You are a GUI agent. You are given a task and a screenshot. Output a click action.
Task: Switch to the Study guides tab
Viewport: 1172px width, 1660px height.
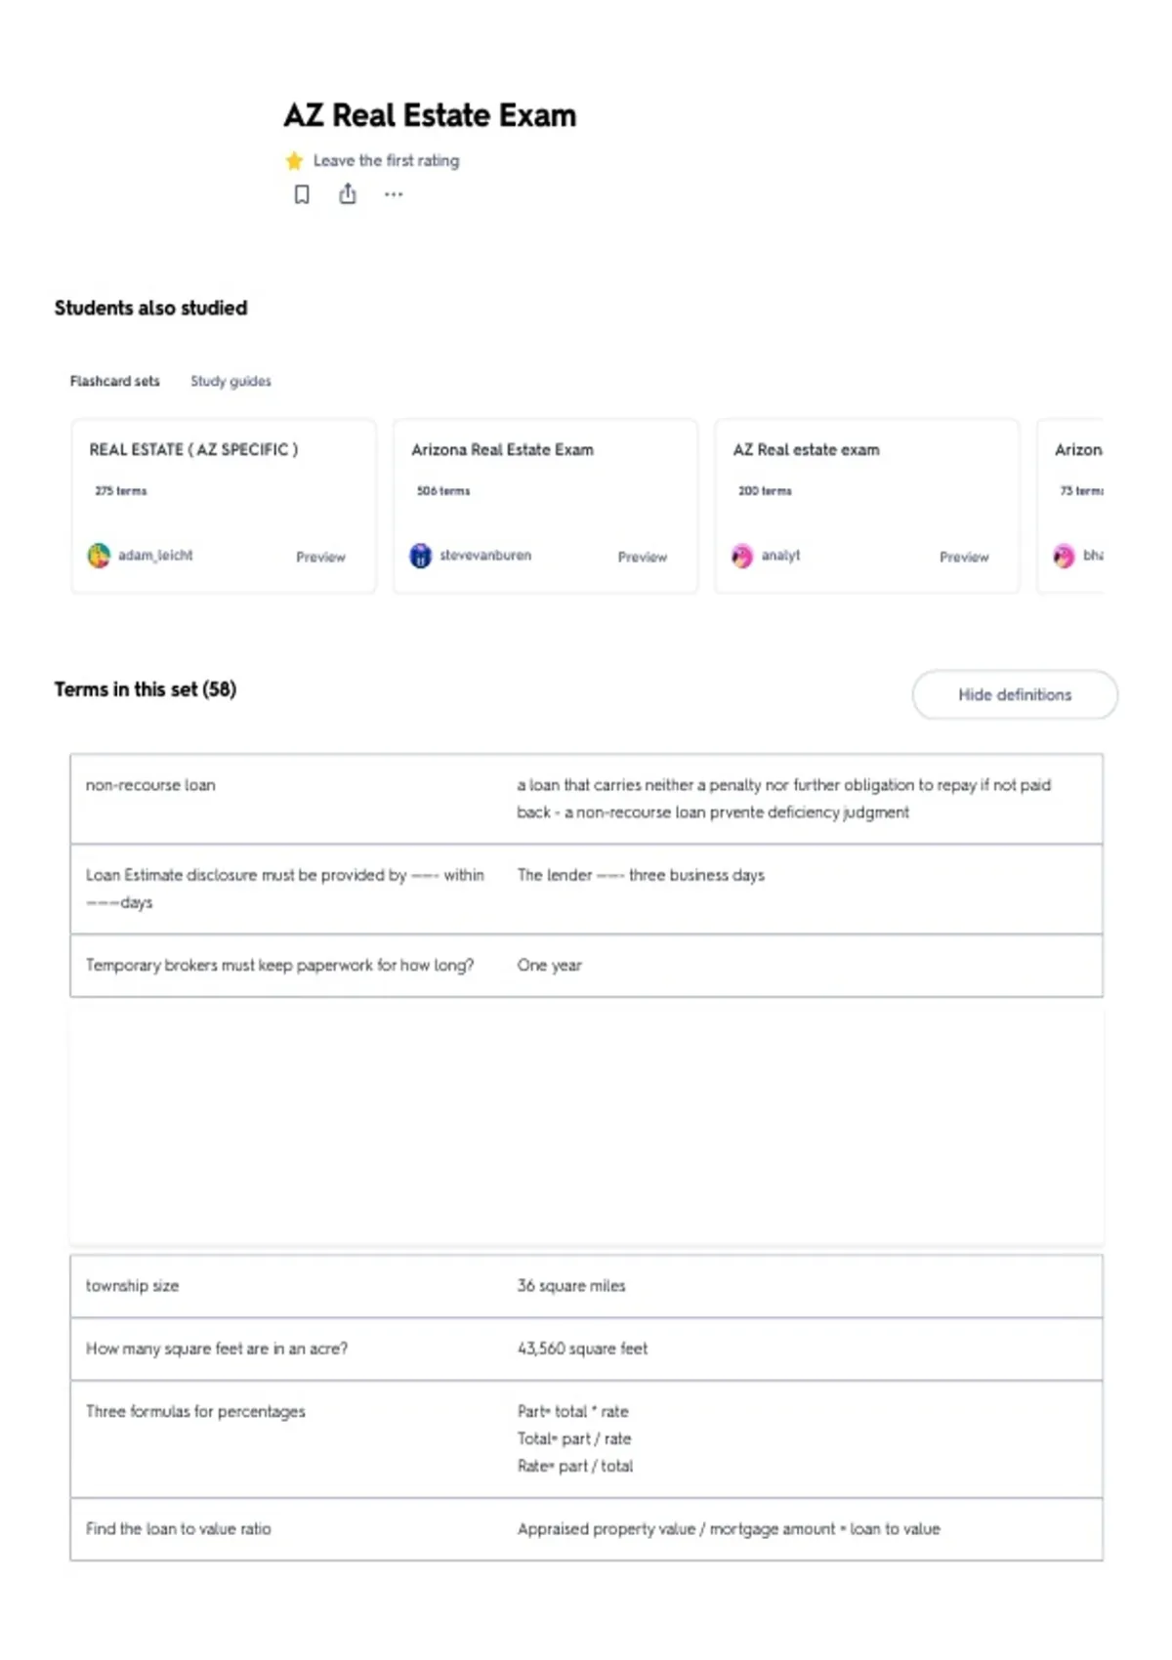[230, 381]
